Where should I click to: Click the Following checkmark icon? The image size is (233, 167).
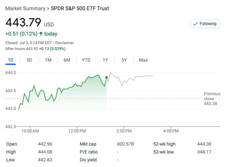pos(195,24)
